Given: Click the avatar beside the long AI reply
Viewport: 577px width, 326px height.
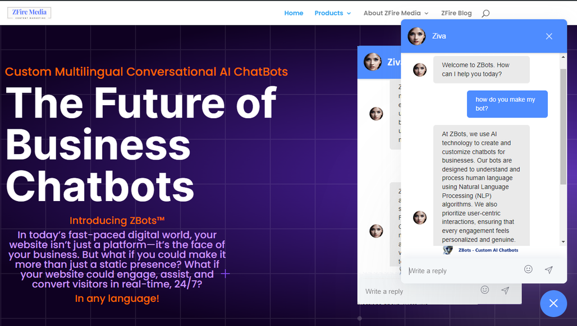Looking at the screenshot, I should point(419,217).
